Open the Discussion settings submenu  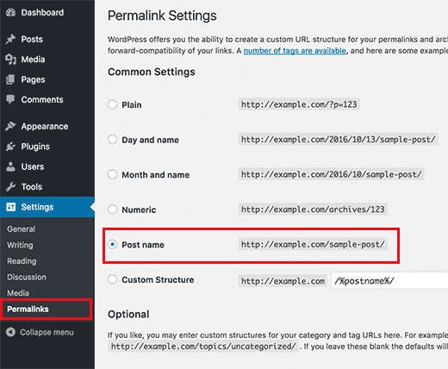coord(27,277)
